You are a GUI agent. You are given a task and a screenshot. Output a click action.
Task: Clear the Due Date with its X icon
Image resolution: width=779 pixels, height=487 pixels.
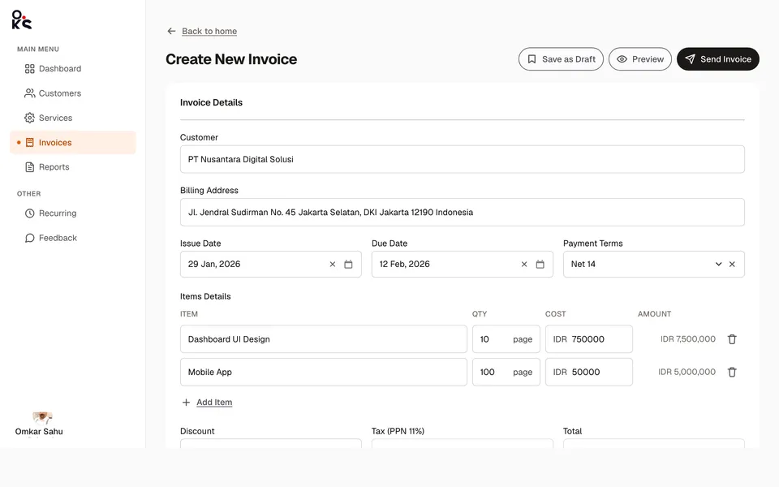[x=524, y=265]
